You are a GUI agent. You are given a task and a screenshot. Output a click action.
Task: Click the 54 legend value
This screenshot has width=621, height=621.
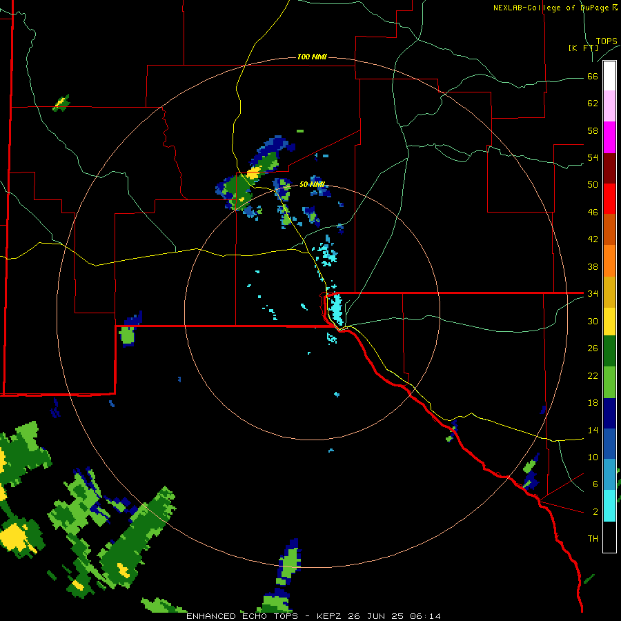(593, 157)
